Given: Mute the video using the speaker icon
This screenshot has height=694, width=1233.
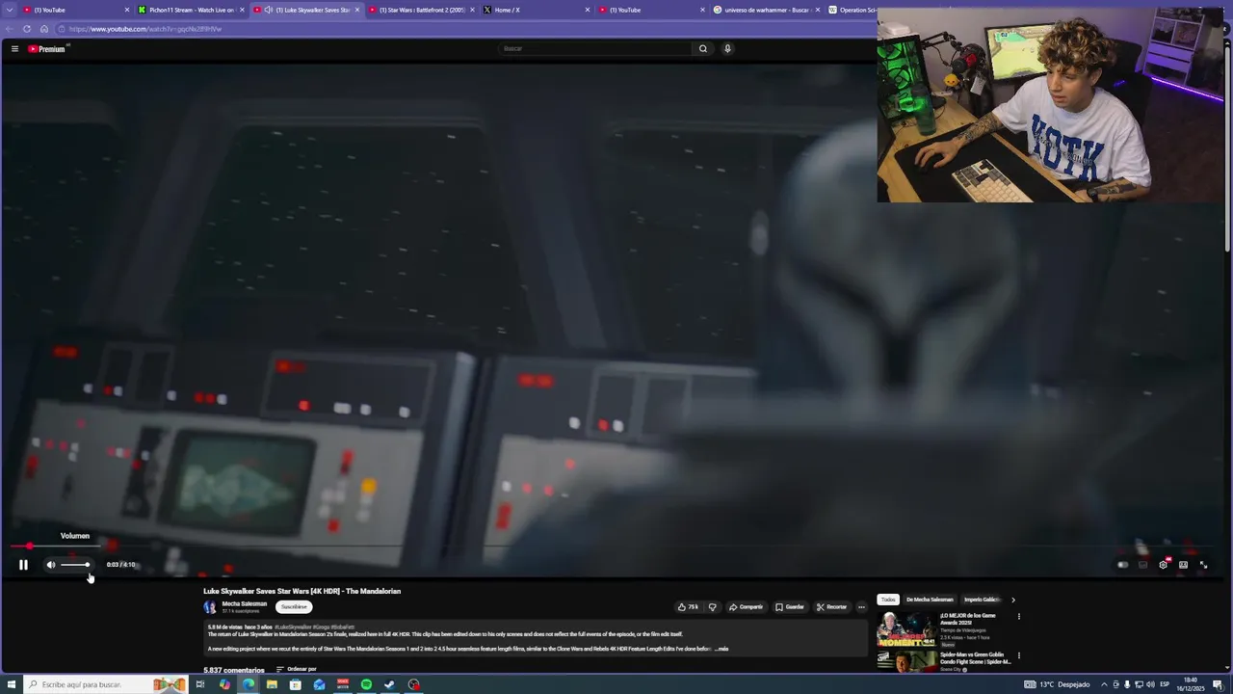Looking at the screenshot, I should pos(51,565).
